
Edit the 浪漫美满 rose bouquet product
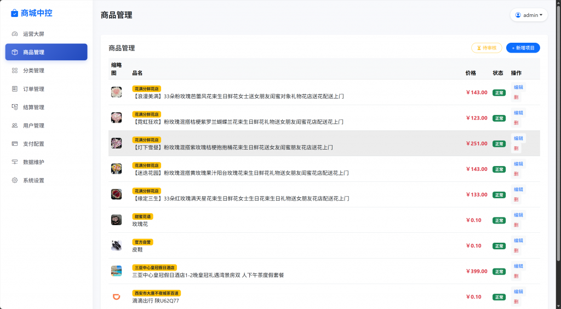pyautogui.click(x=518, y=87)
